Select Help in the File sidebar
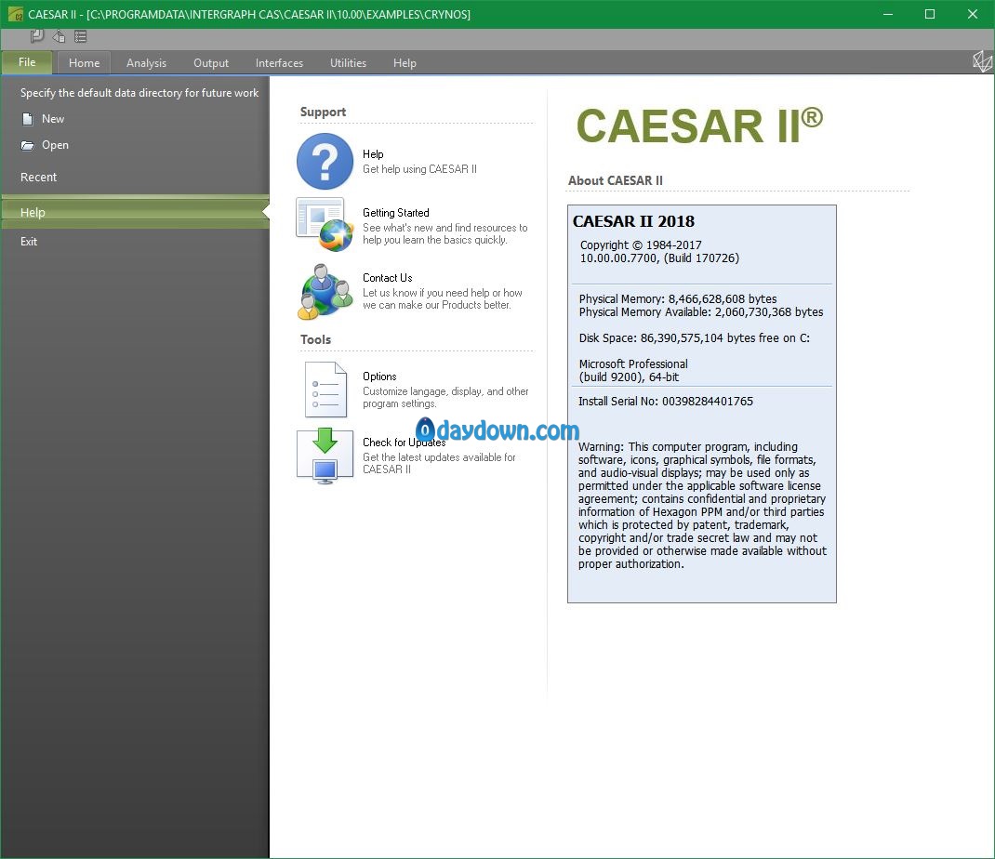 pyautogui.click(x=135, y=212)
